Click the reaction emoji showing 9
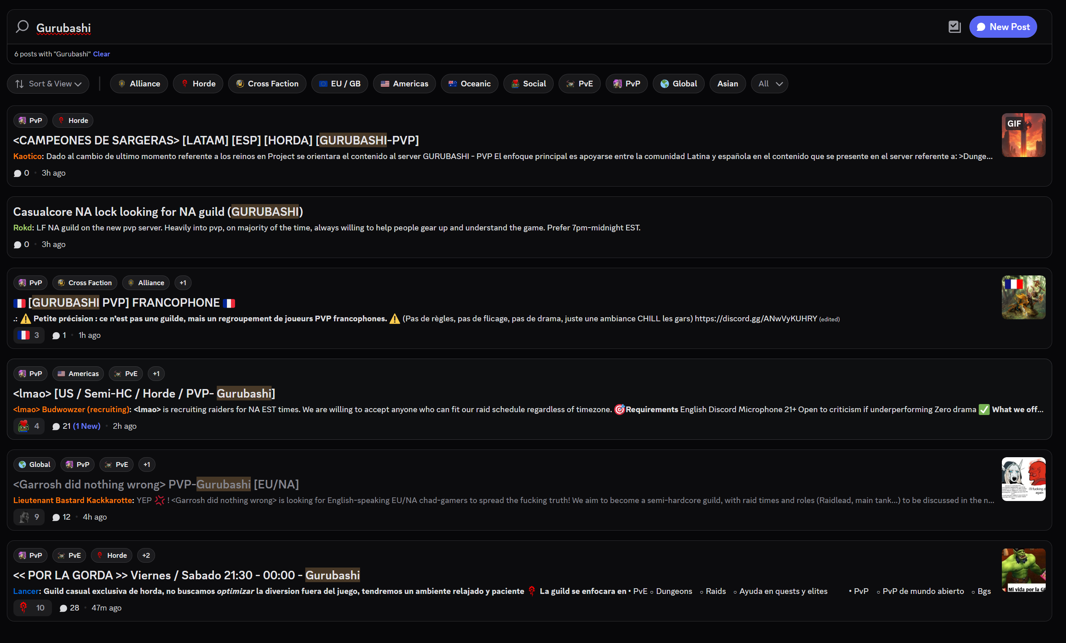1066x643 pixels. (28, 517)
